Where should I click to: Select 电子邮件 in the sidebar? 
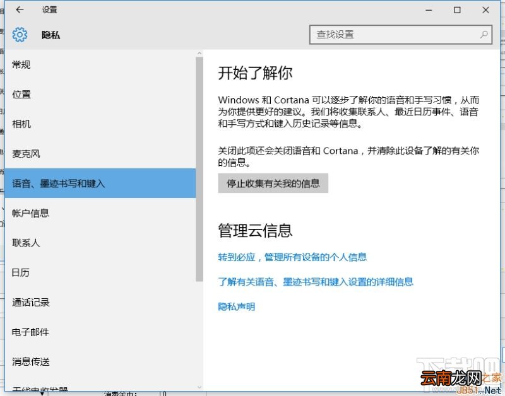(100, 332)
